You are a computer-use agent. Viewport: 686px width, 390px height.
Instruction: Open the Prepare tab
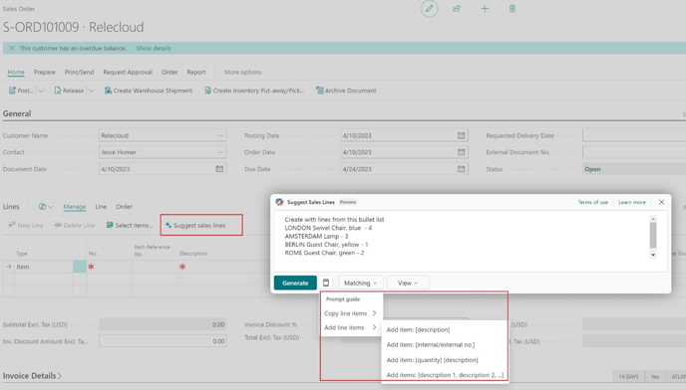(x=45, y=72)
